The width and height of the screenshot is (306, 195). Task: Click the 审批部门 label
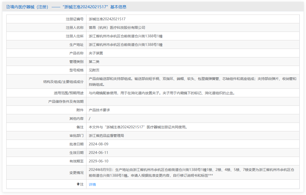pyautogui.click(x=76, y=136)
